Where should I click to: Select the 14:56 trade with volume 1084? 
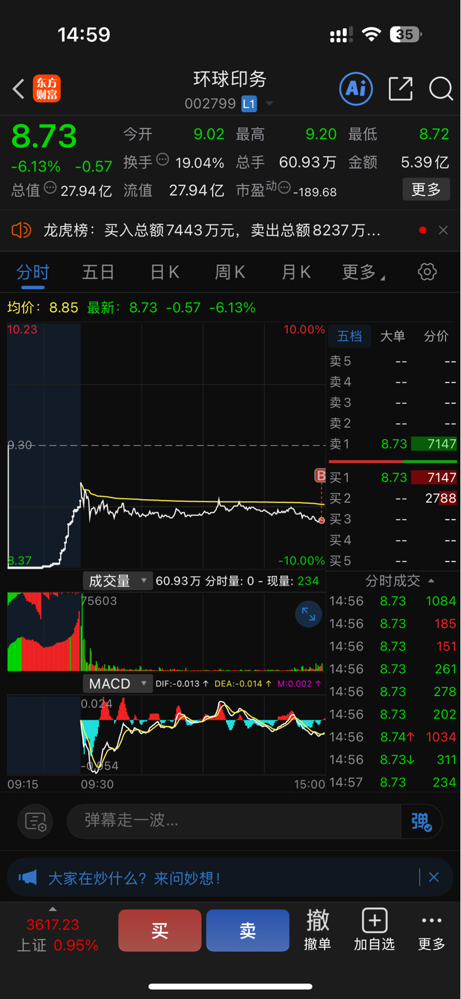tap(393, 601)
